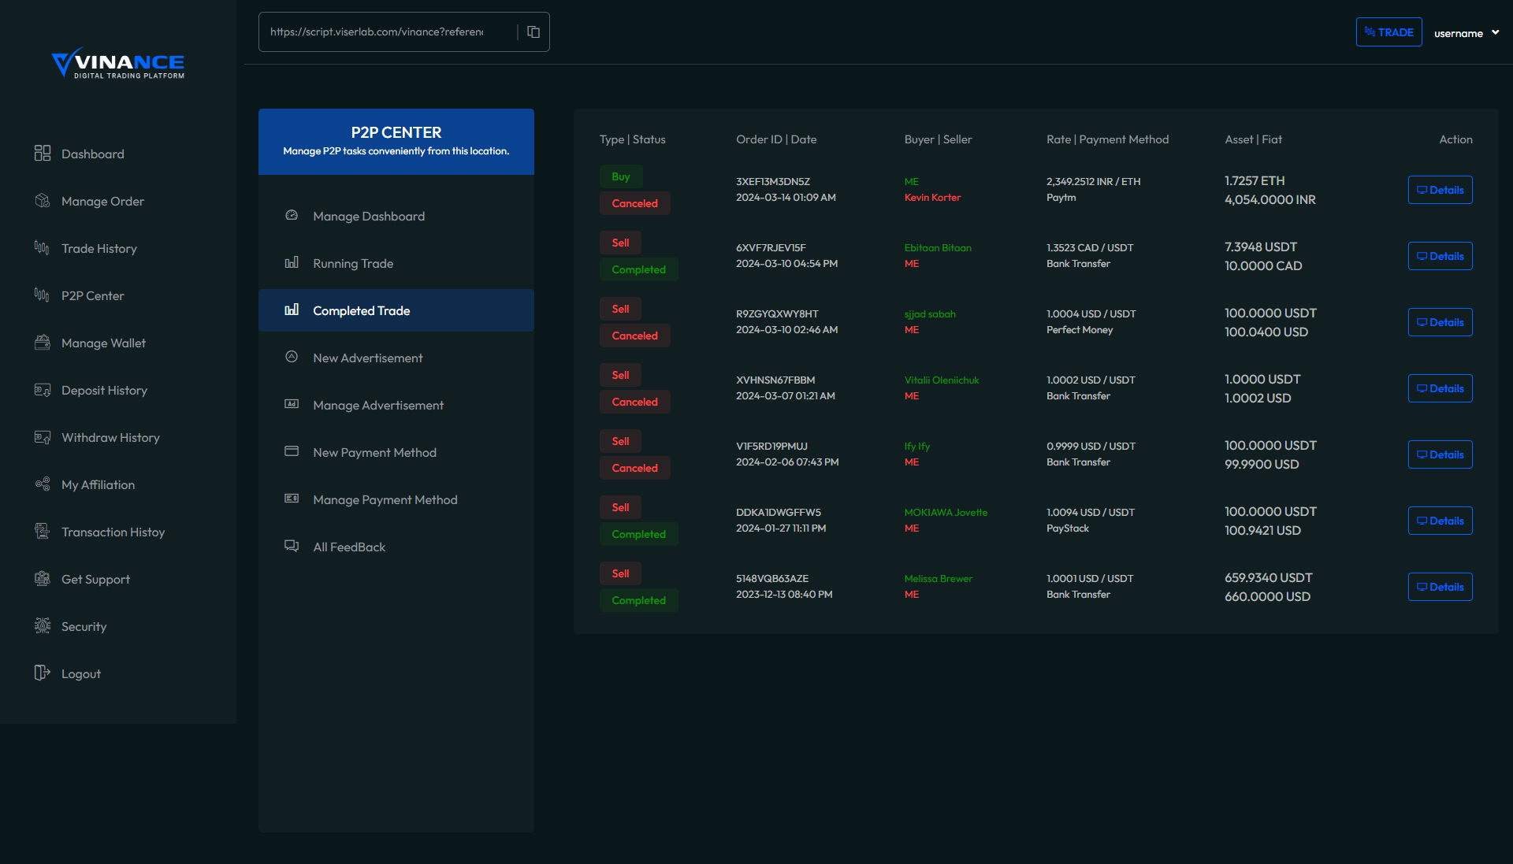Click the Vinance logo
This screenshot has height=864, width=1513.
pos(118,64)
